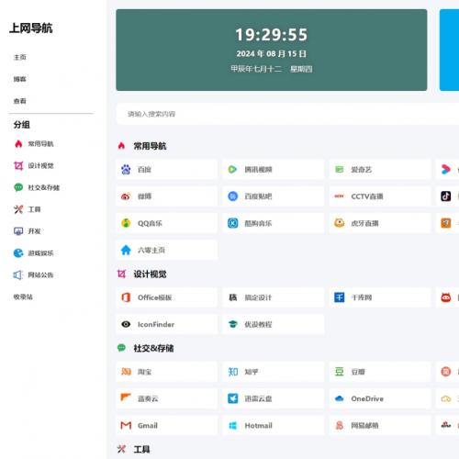Open Office模板 tile

point(167,297)
